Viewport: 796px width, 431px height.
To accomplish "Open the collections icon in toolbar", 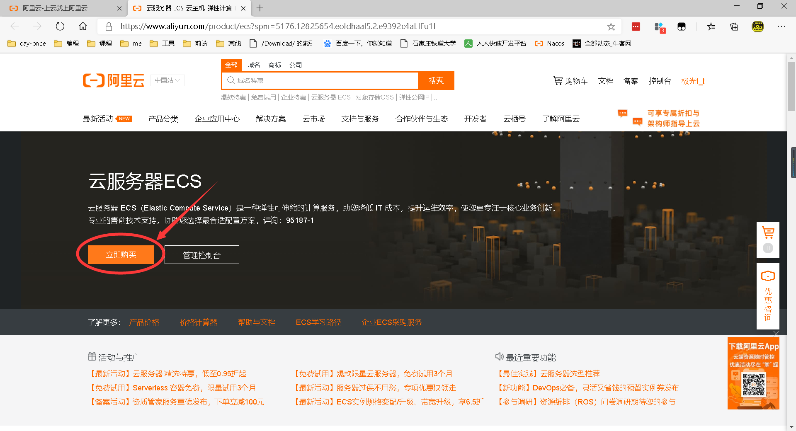I will (x=734, y=27).
